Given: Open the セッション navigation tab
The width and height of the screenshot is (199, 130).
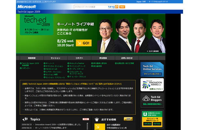Looking at the screenshot, I should pyautogui.click(x=55, y=58).
